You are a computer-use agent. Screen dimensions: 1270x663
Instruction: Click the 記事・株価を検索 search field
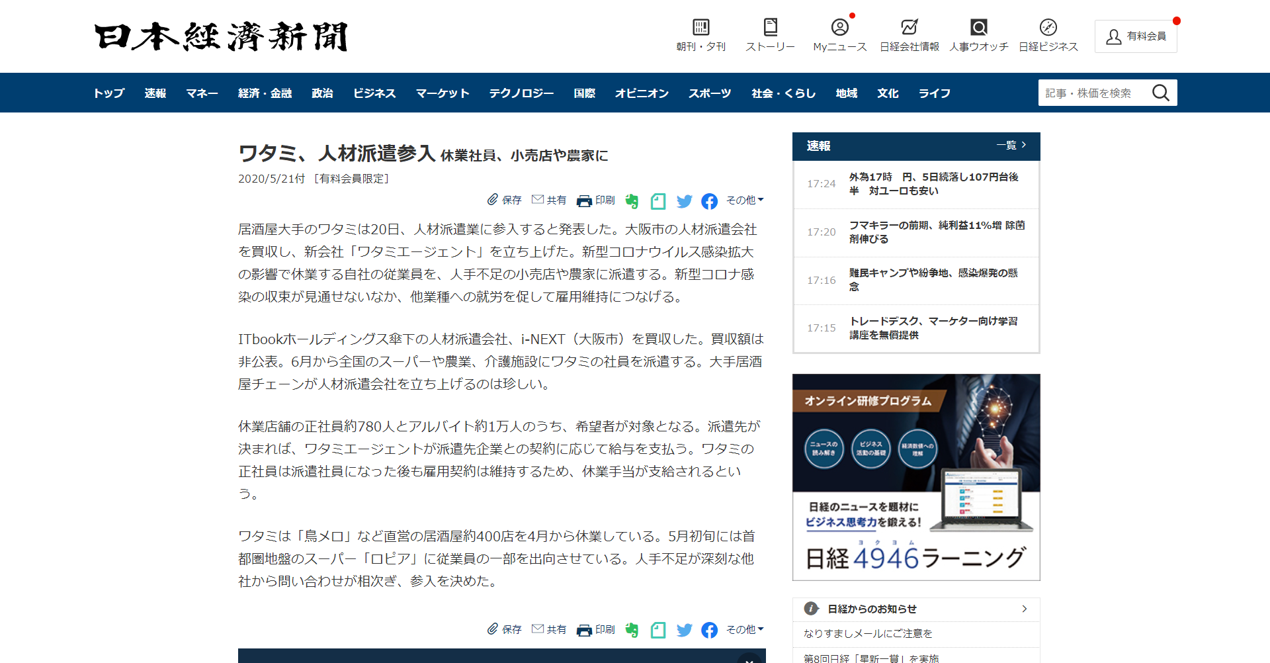pyautogui.click(x=1091, y=93)
